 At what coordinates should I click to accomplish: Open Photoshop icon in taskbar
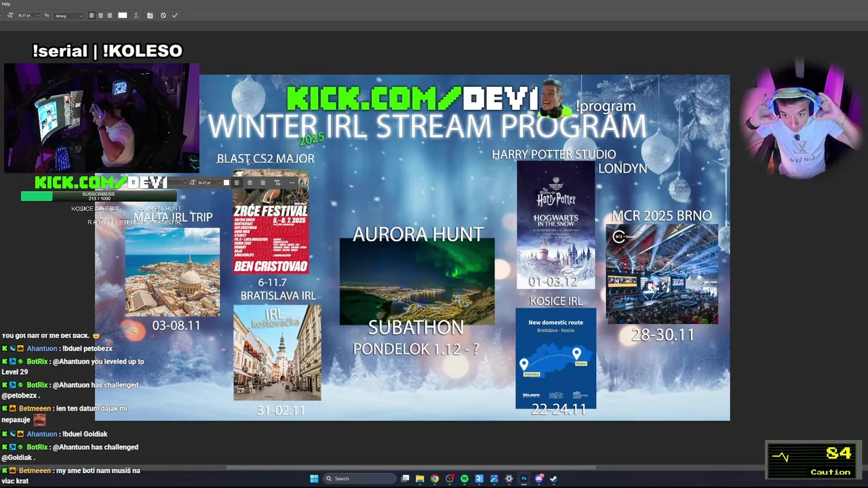click(524, 479)
